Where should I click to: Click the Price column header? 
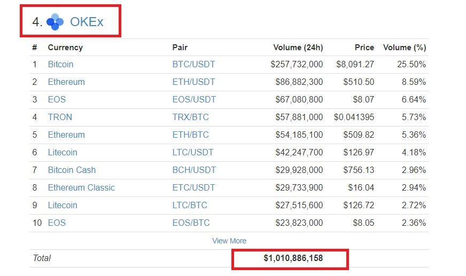364,48
